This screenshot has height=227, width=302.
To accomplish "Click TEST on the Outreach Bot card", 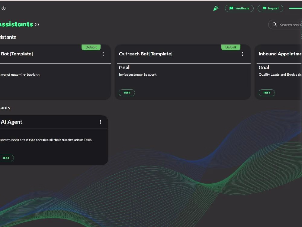I will tap(127, 93).
